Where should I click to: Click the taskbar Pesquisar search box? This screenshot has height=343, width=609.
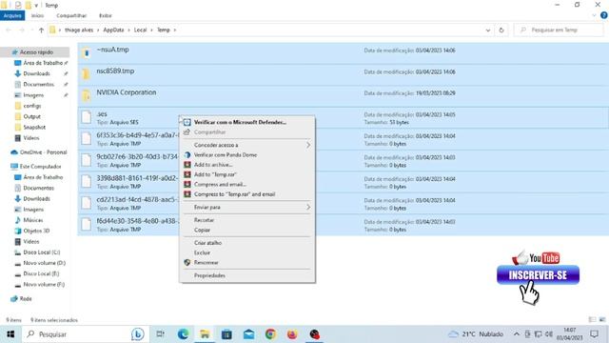[86, 334]
